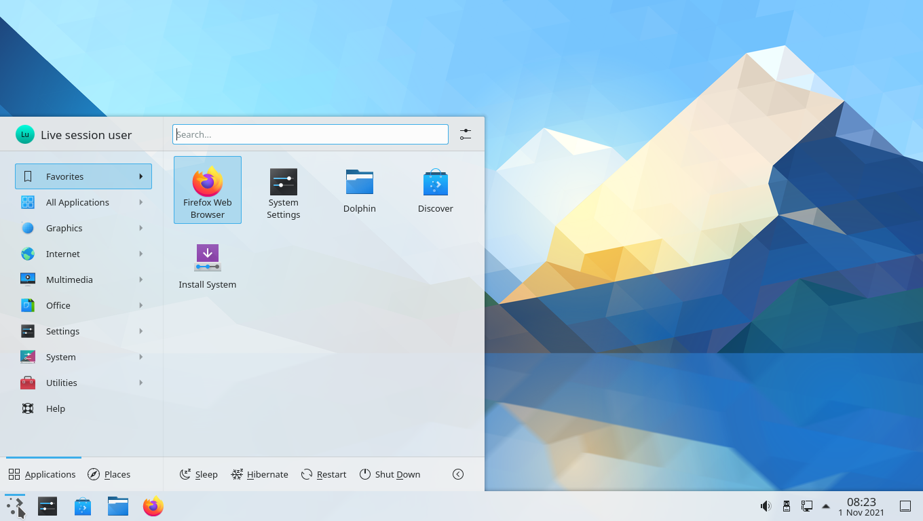Open the network connections tray icon
This screenshot has width=923, height=521.
click(x=807, y=506)
